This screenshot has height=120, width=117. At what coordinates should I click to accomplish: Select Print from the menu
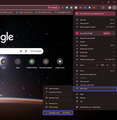(95, 71)
